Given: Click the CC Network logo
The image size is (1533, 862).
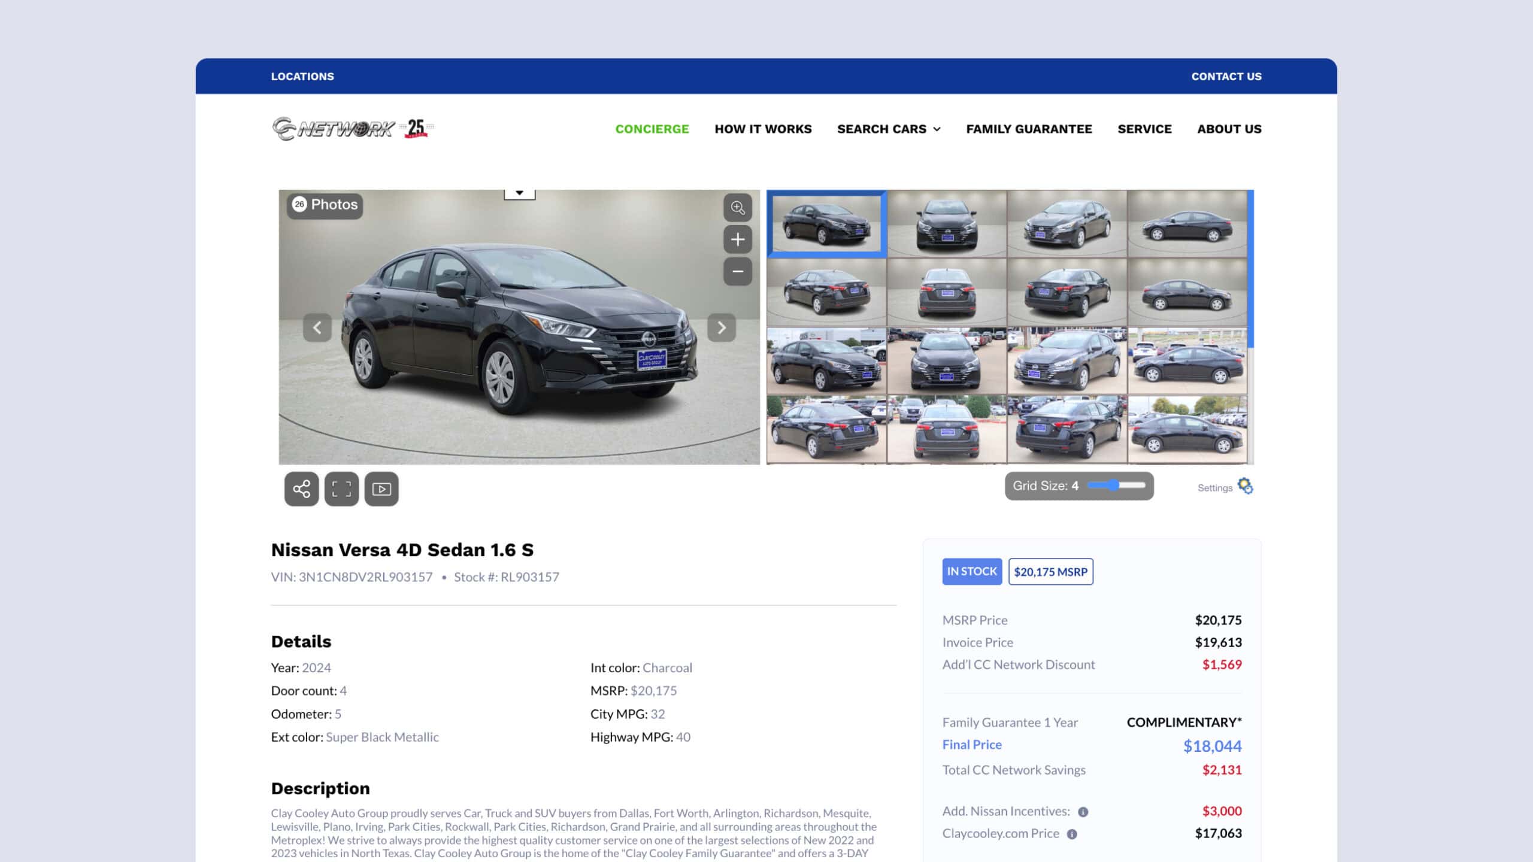Looking at the screenshot, I should (x=353, y=129).
